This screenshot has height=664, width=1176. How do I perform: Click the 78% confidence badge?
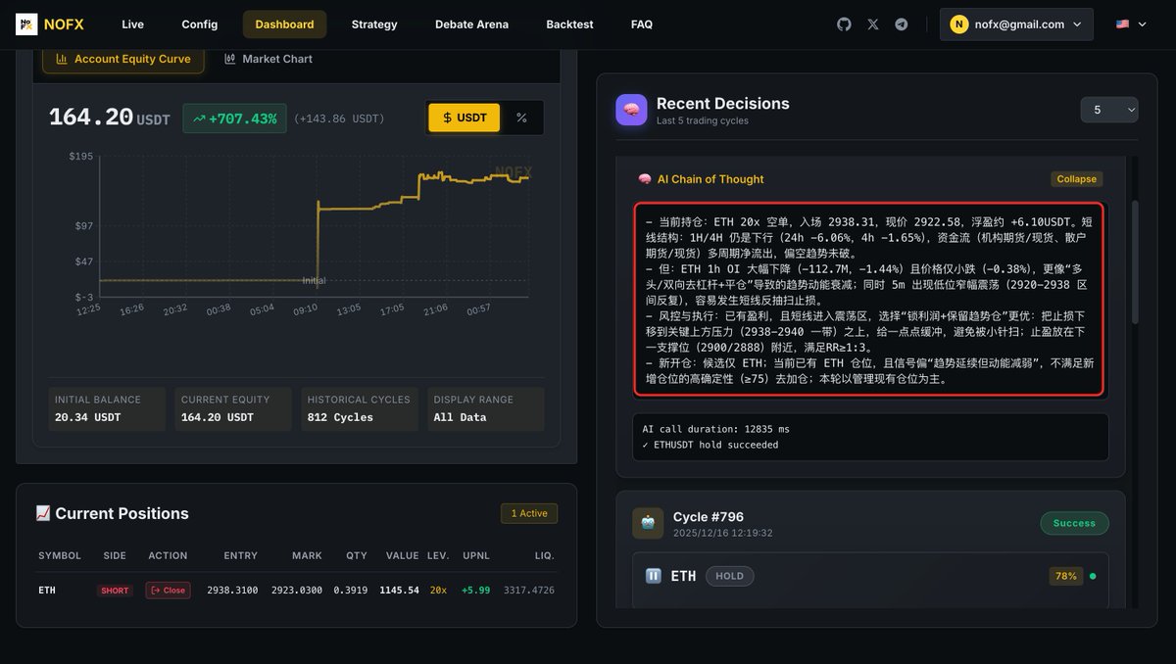(x=1065, y=576)
